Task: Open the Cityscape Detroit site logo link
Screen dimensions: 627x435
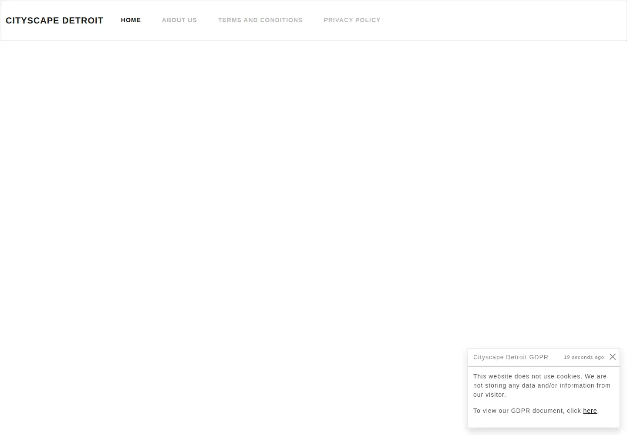Action: click(x=54, y=20)
